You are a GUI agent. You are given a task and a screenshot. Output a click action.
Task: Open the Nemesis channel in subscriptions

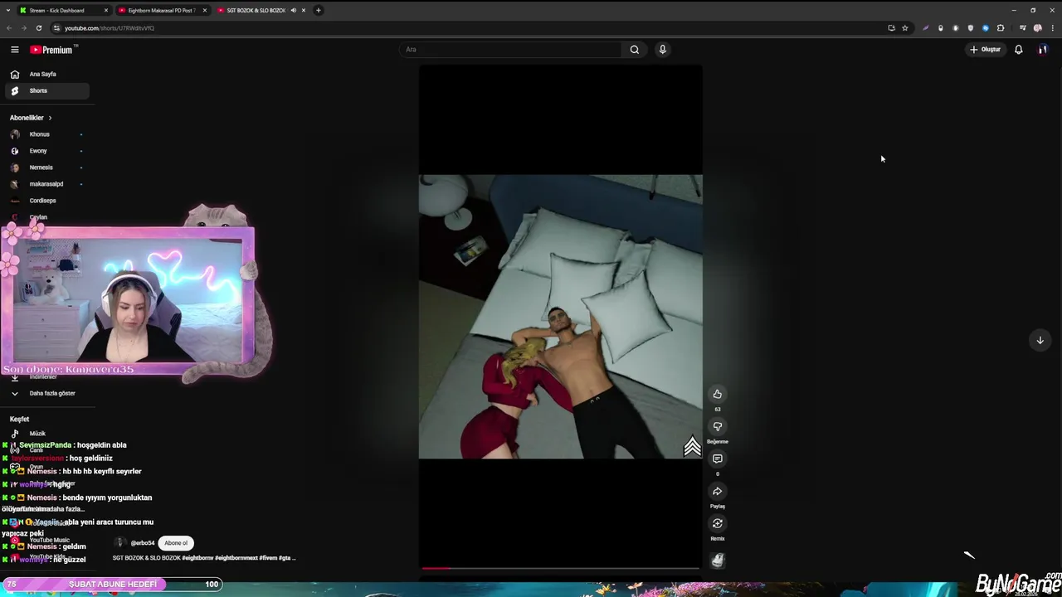click(x=46, y=167)
